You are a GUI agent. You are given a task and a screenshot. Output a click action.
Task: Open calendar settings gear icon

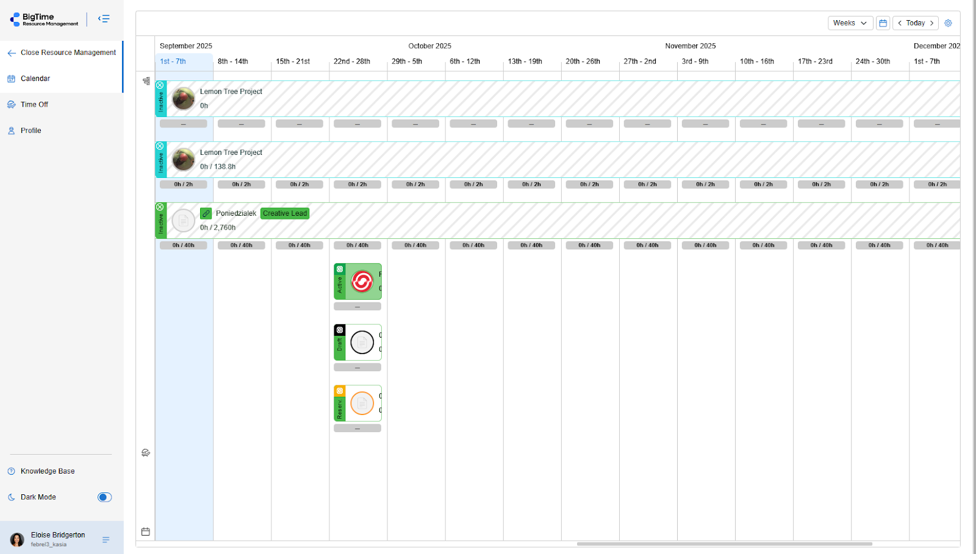click(x=948, y=23)
